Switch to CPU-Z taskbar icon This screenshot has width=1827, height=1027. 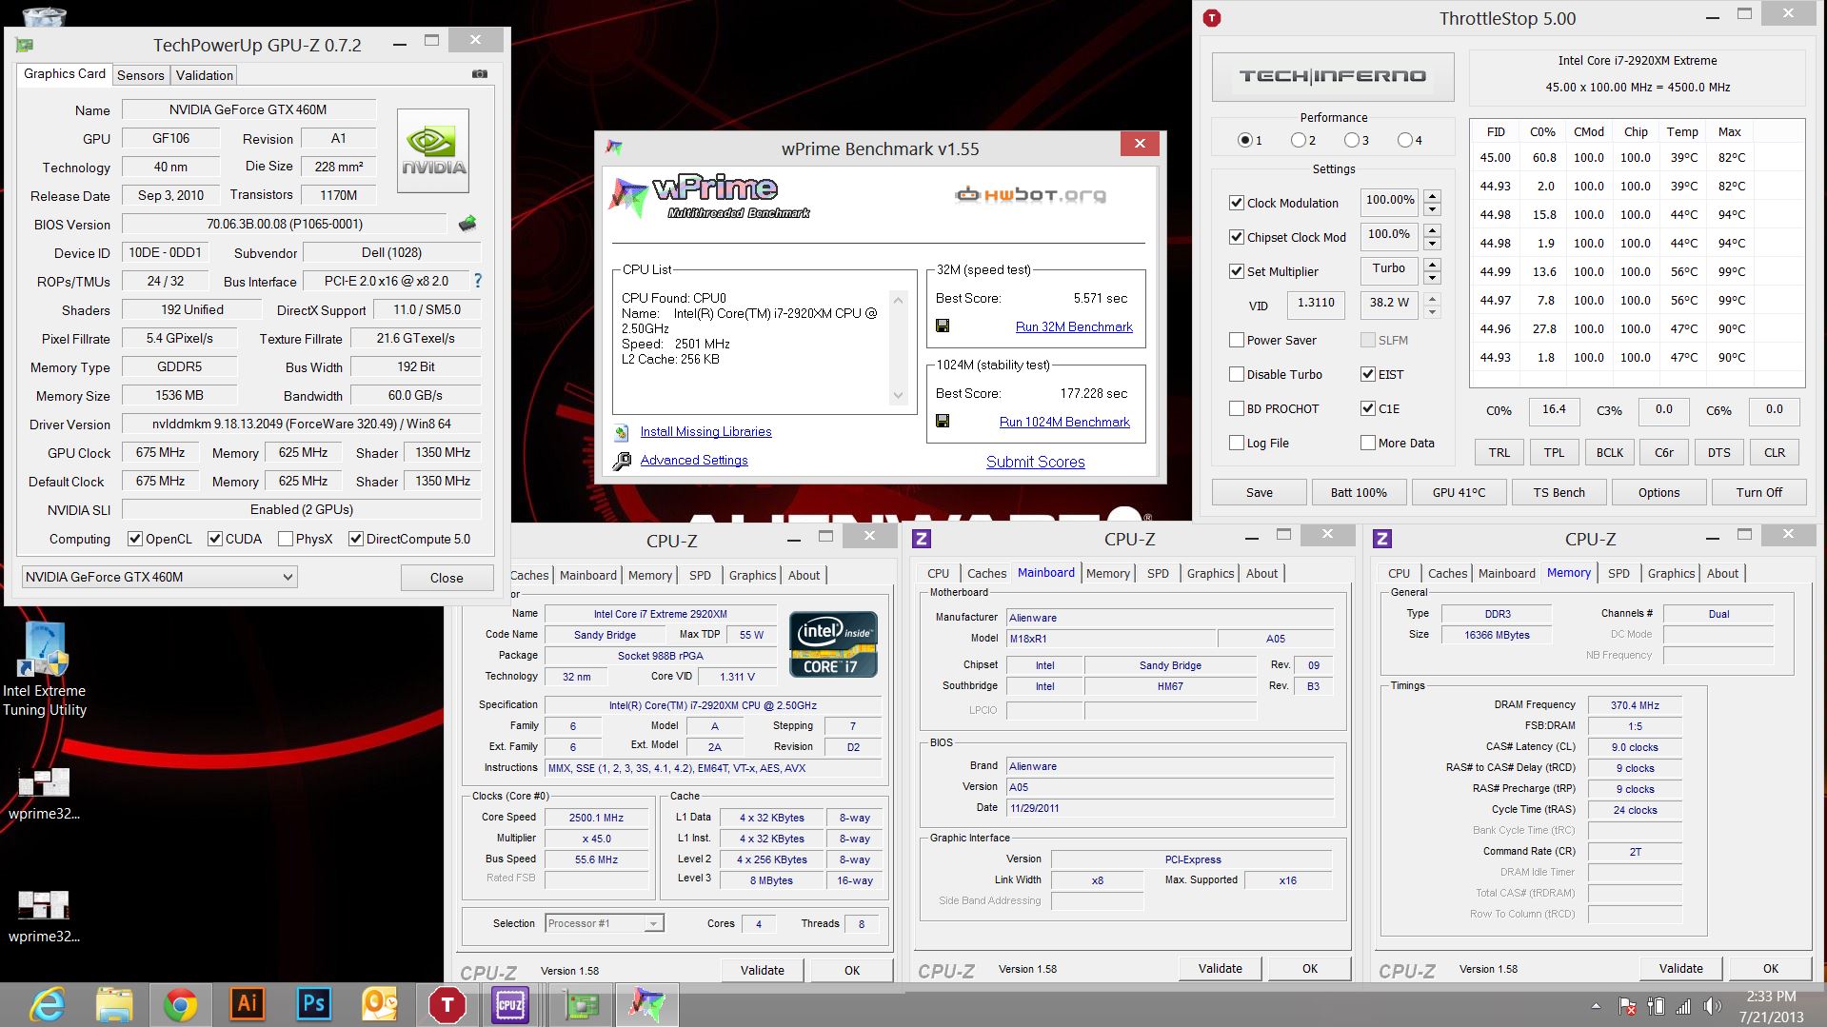point(509,1004)
